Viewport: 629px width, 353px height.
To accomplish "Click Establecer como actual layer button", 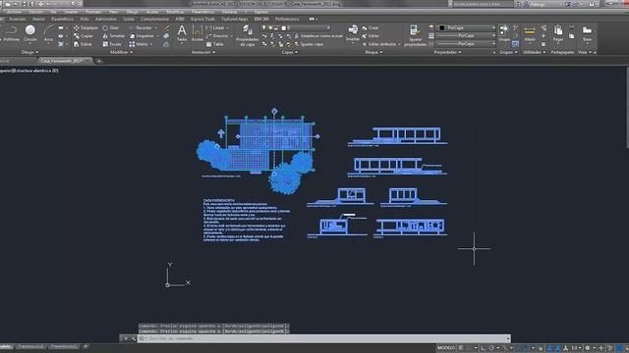I will pyautogui.click(x=318, y=36).
